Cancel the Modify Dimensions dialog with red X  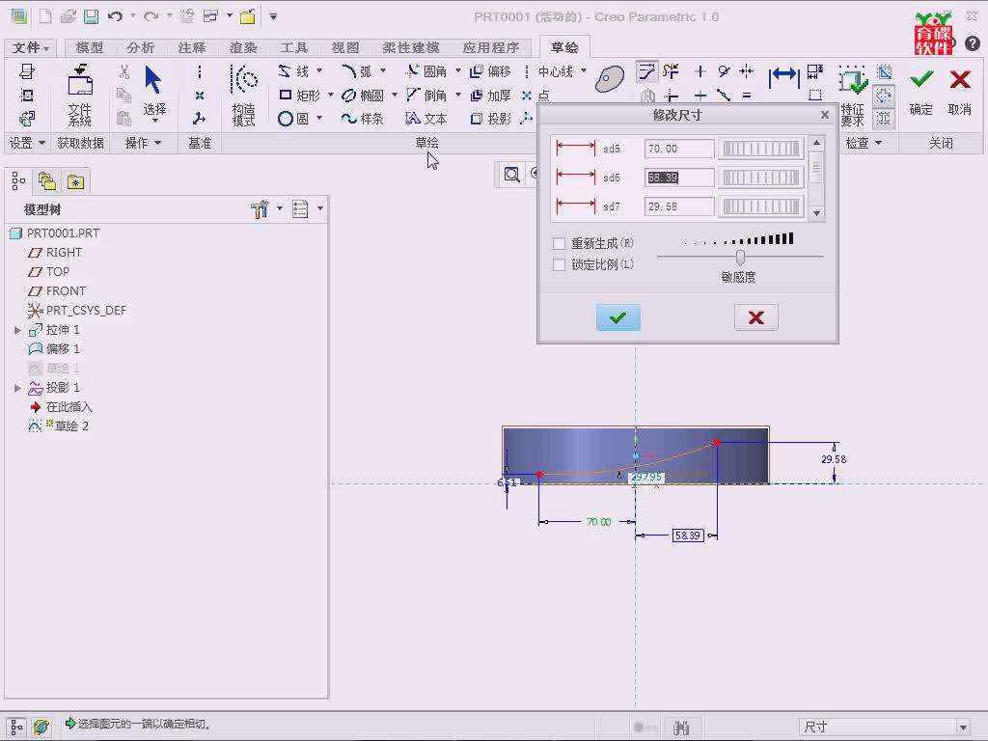point(756,317)
